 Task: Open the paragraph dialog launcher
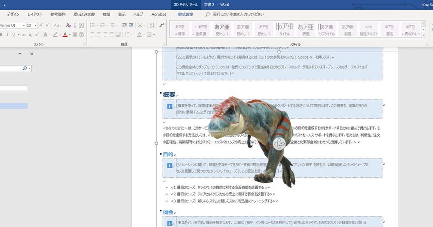tap(164, 44)
